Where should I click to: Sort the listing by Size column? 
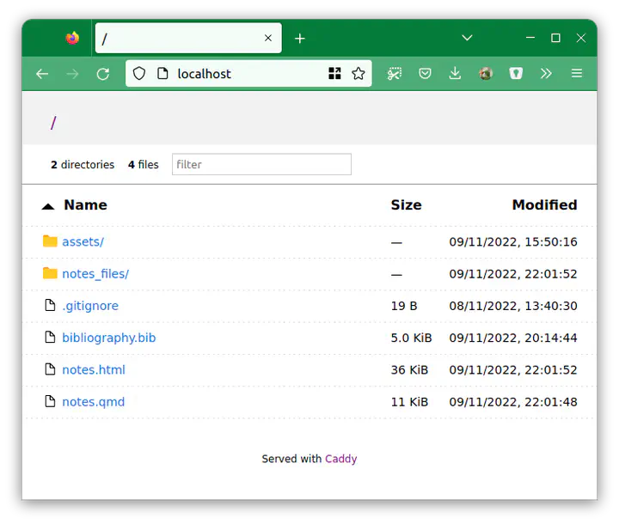coord(406,205)
